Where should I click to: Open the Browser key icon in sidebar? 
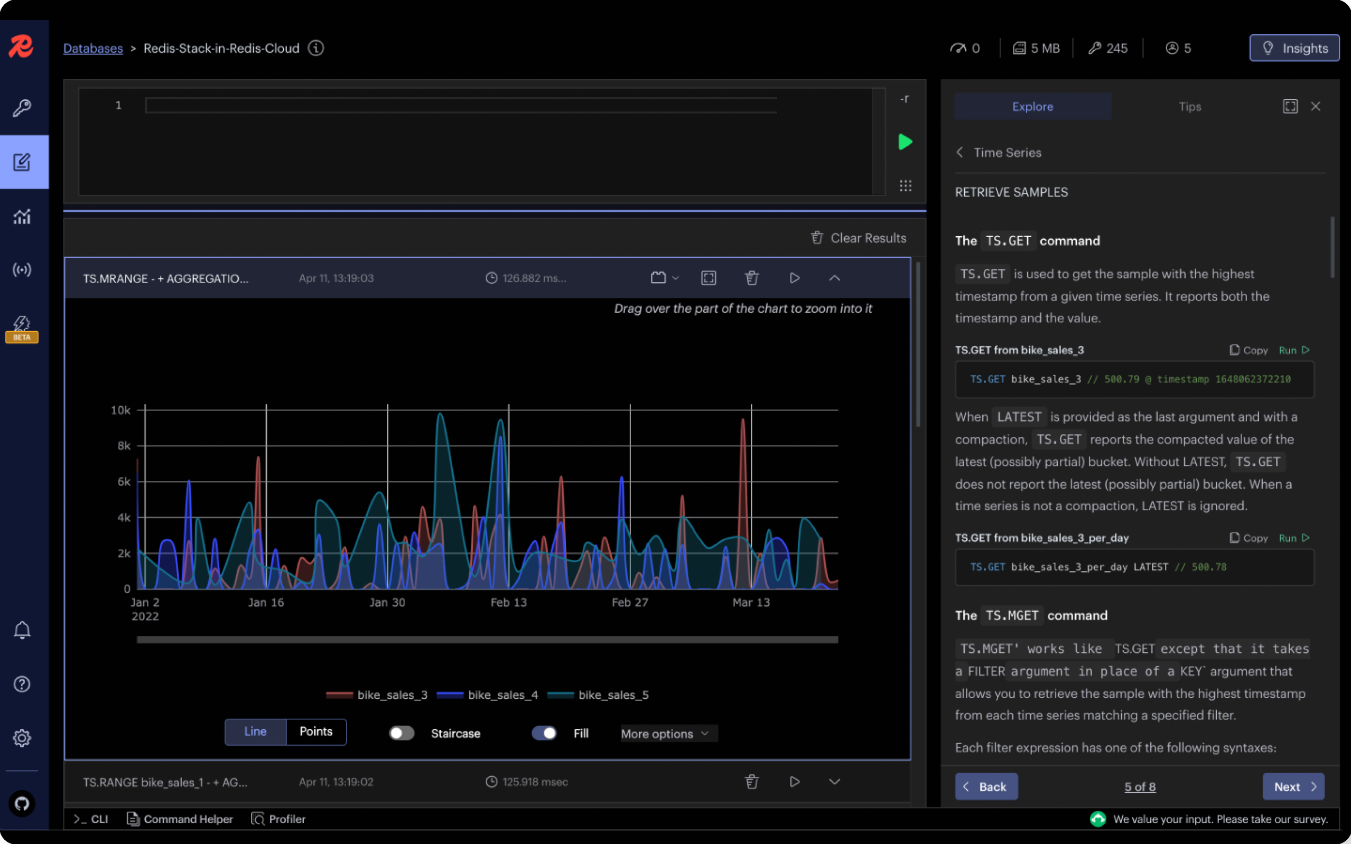22,108
